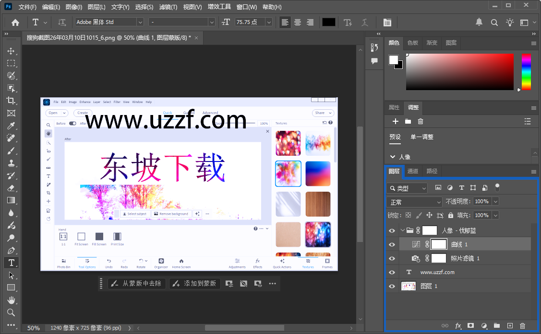Open the blend mode dropdown showing 正常
This screenshot has height=334, width=541.
click(x=414, y=201)
